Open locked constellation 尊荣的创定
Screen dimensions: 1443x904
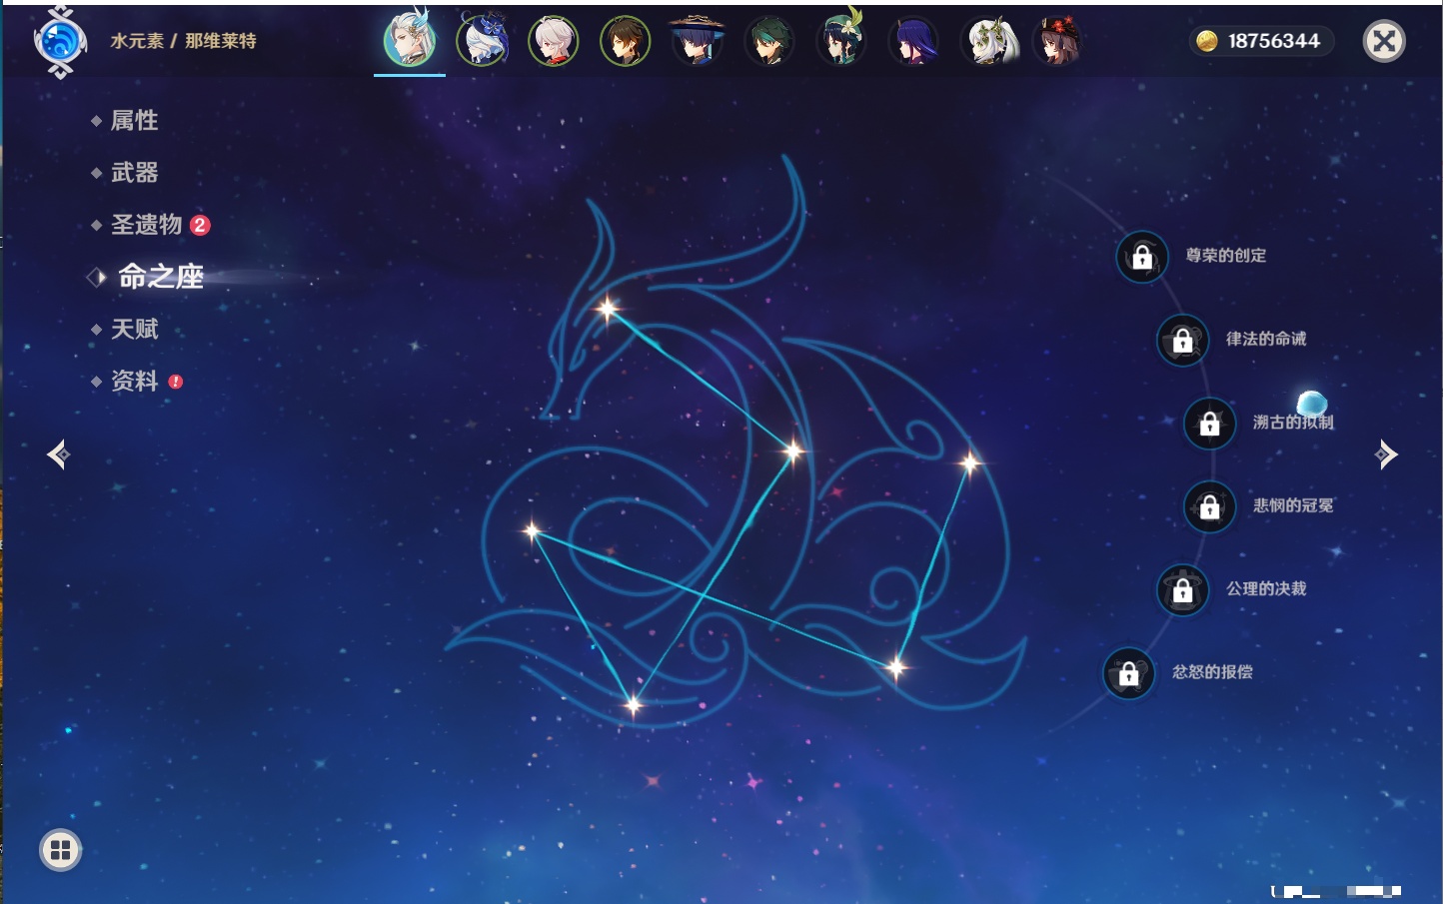[x=1142, y=257]
